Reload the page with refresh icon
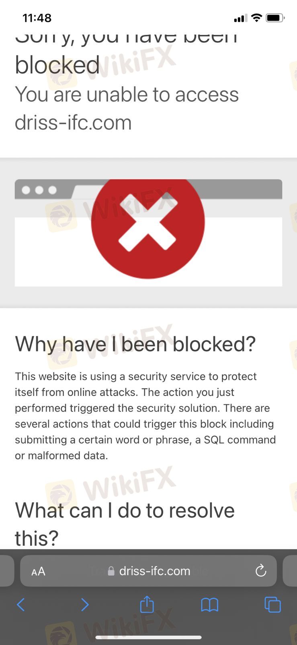This screenshot has width=297, height=645. tap(261, 570)
